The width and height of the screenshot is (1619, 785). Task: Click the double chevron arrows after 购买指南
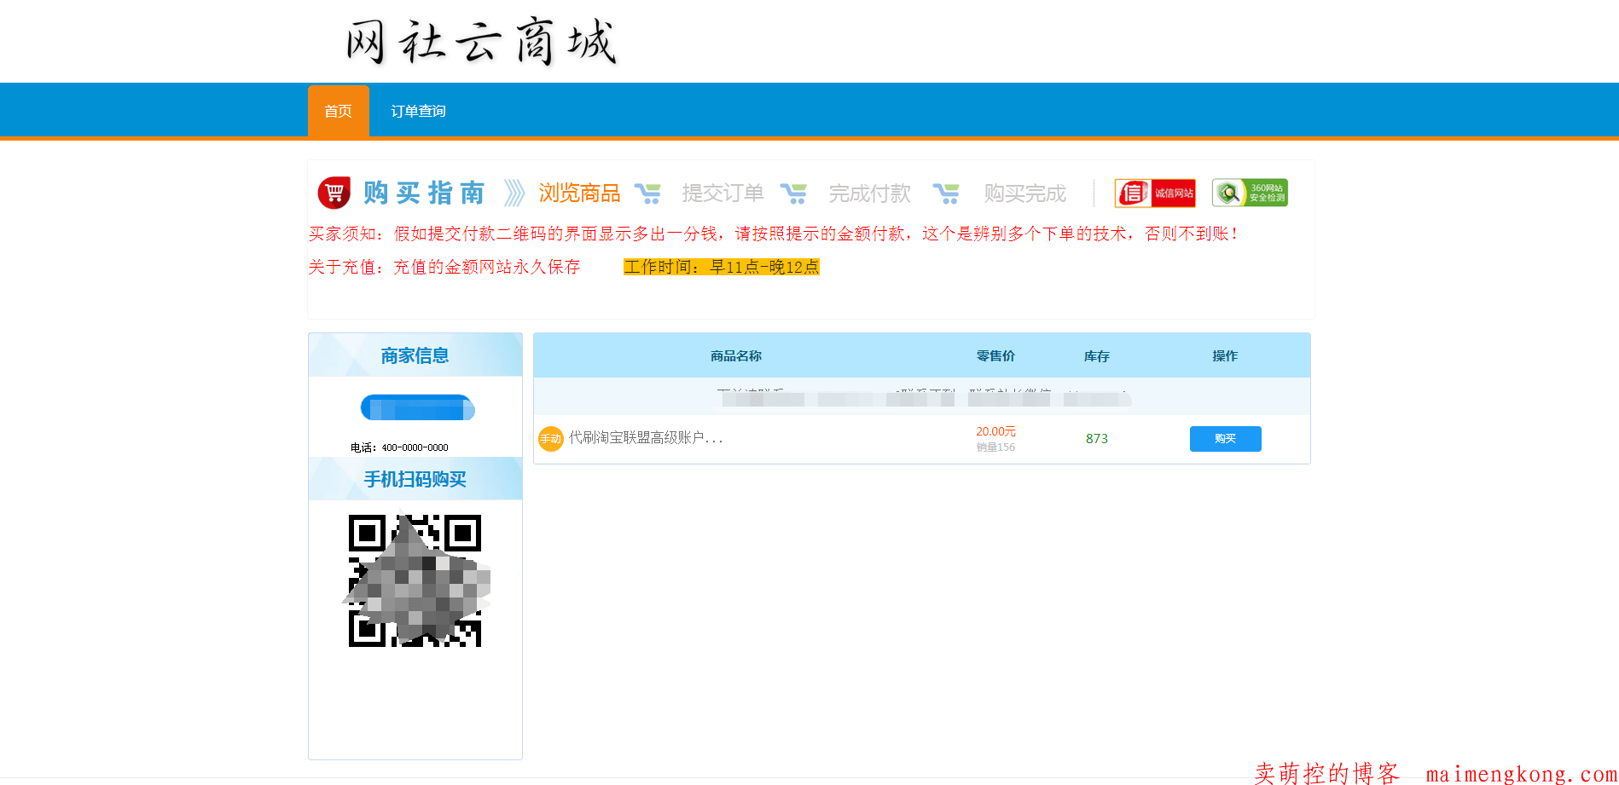click(514, 193)
